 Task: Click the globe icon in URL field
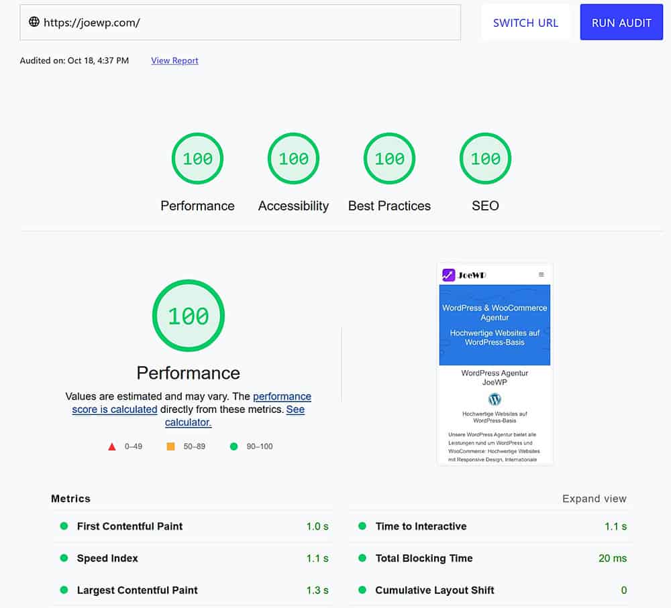coord(34,22)
